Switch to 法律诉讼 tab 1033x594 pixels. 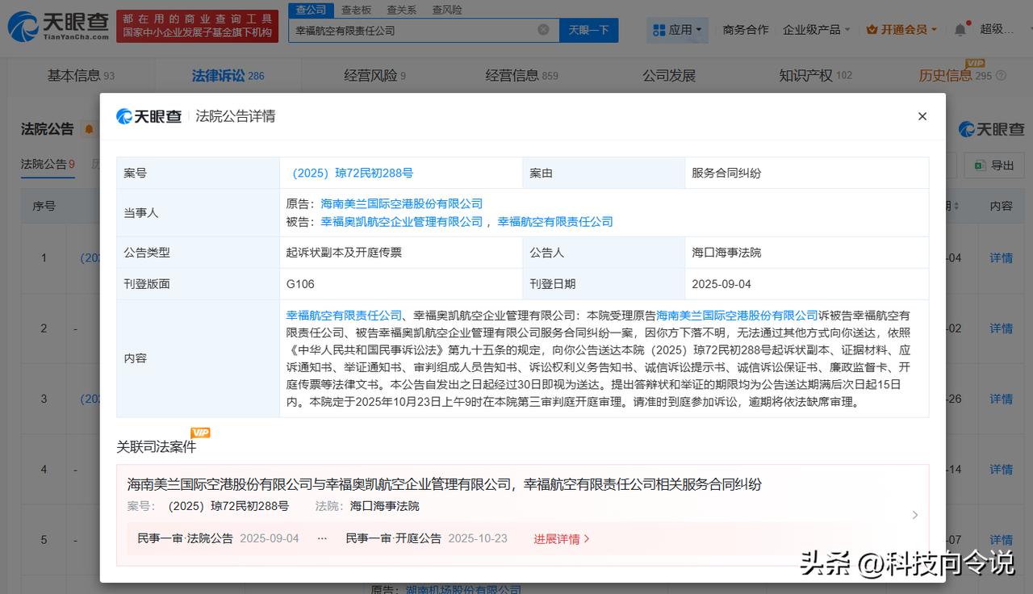pos(228,75)
